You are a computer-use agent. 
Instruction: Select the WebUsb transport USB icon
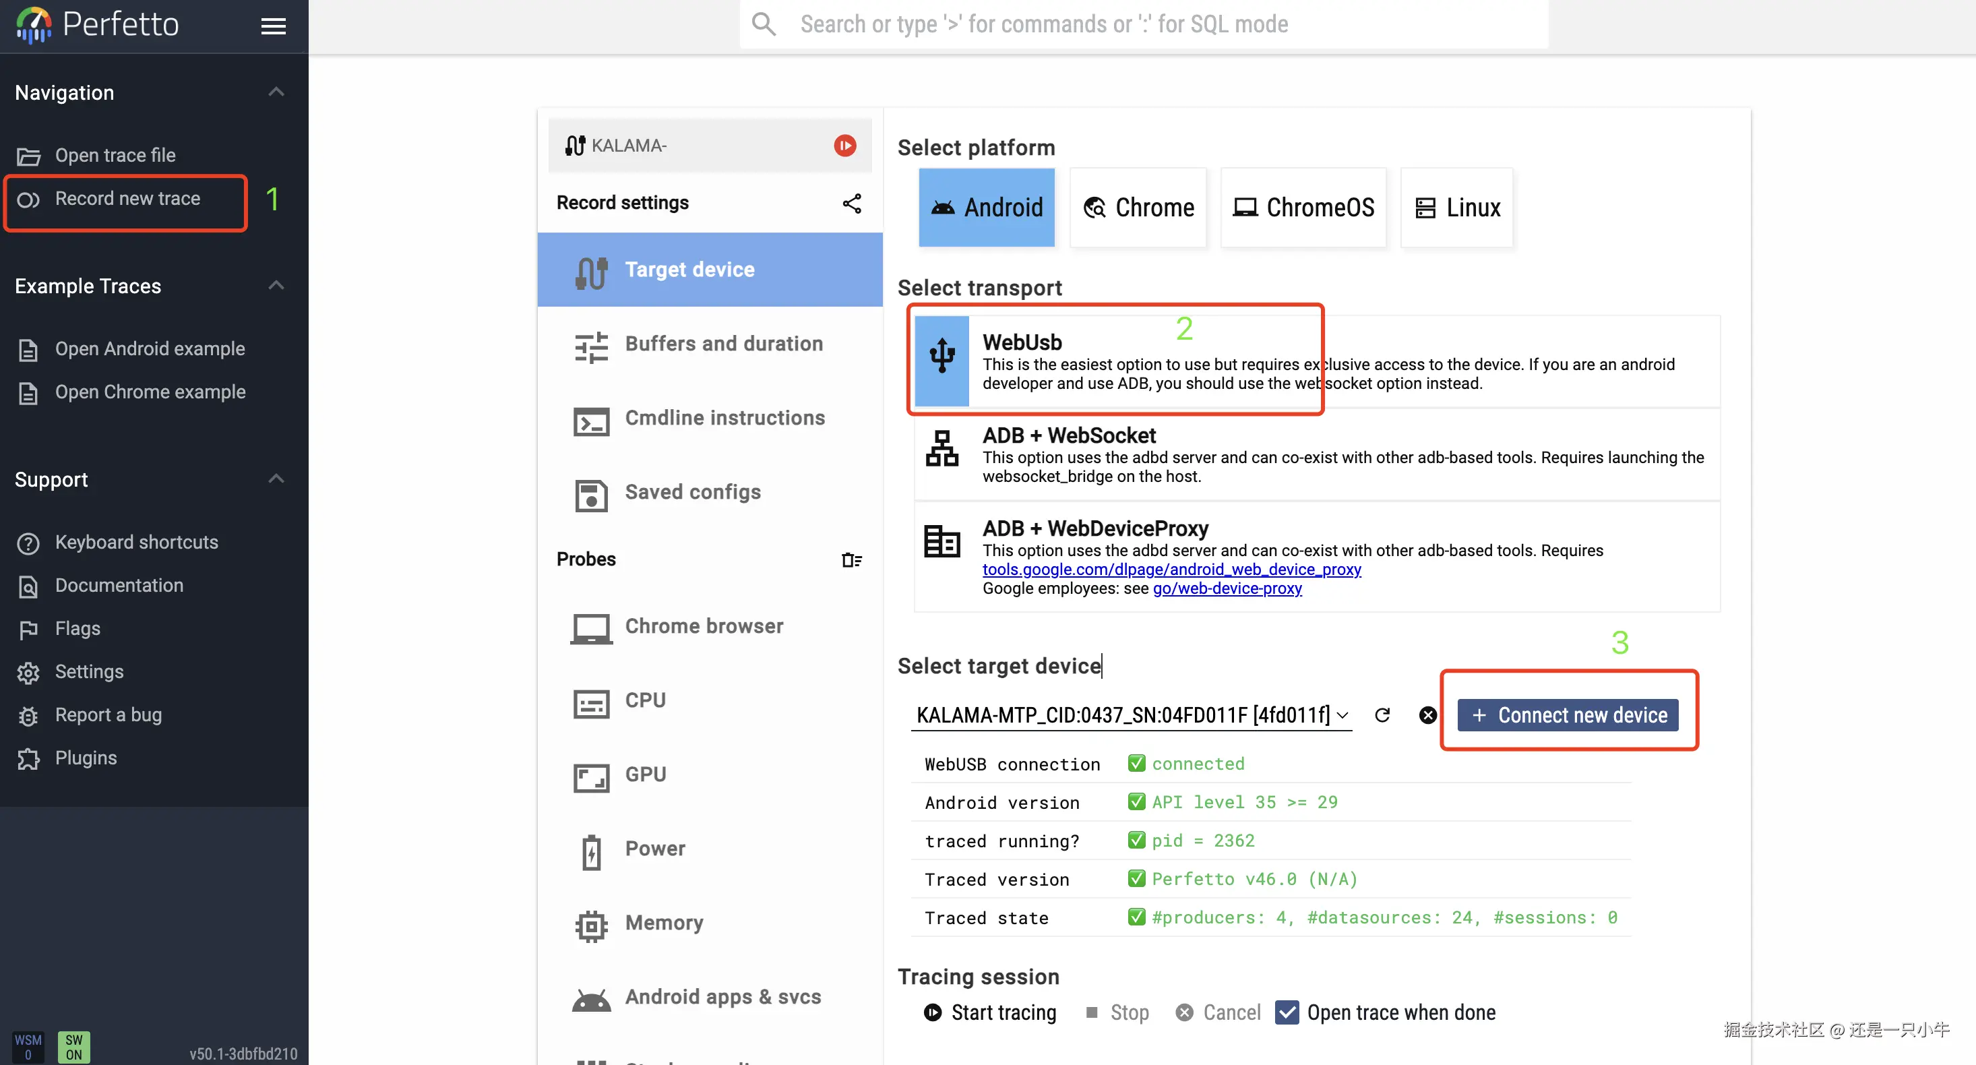[x=942, y=361]
